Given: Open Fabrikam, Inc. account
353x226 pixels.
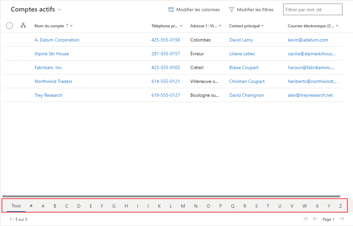Looking at the screenshot, I should pyautogui.click(x=48, y=67).
